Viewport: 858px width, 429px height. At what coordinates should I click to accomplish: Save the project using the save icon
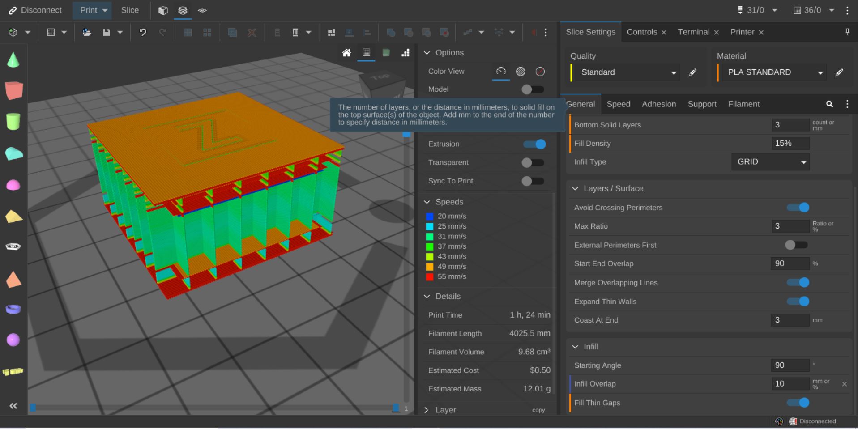point(106,32)
